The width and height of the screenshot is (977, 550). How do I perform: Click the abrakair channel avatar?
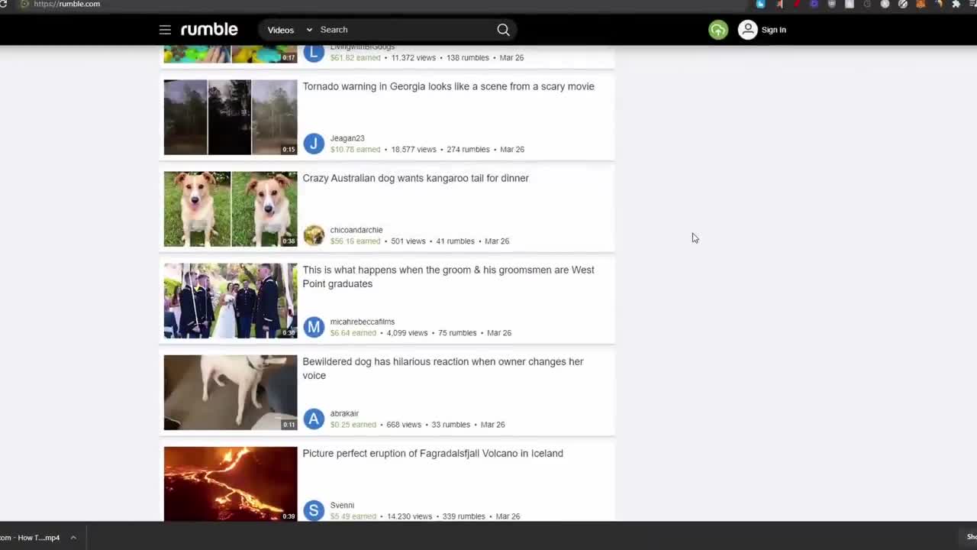314,419
